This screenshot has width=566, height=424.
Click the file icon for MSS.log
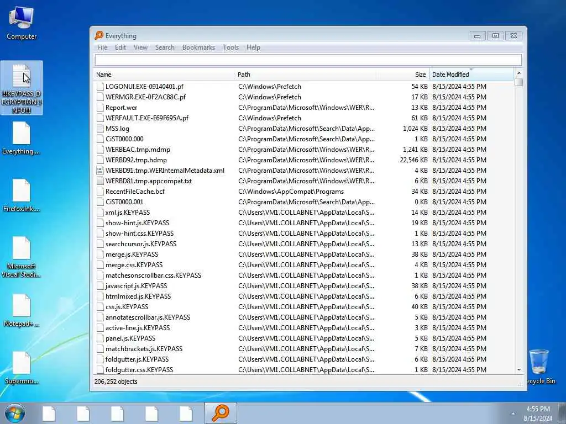coord(100,128)
